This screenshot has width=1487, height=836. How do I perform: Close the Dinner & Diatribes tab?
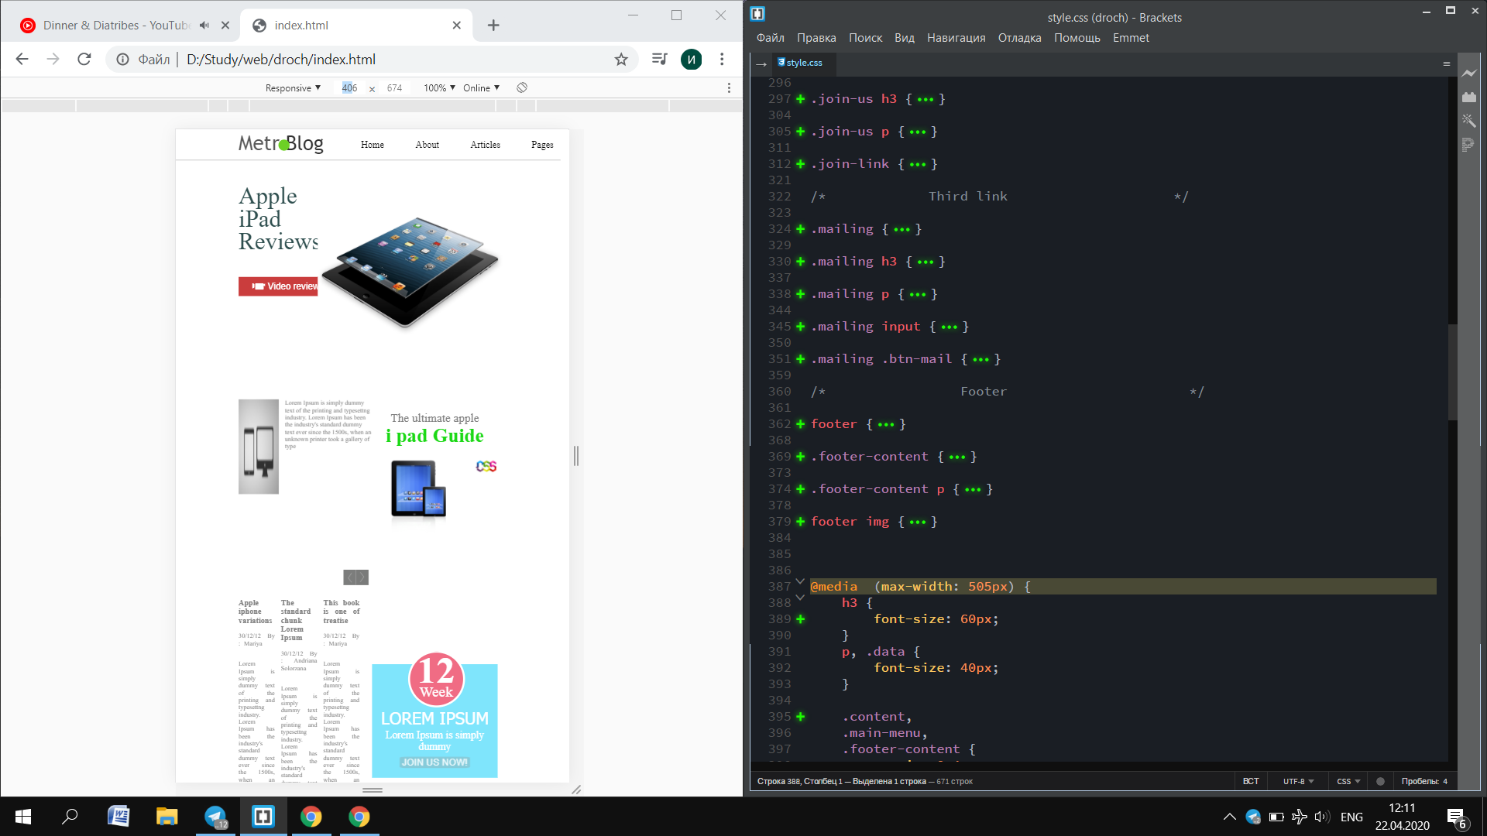click(x=225, y=26)
